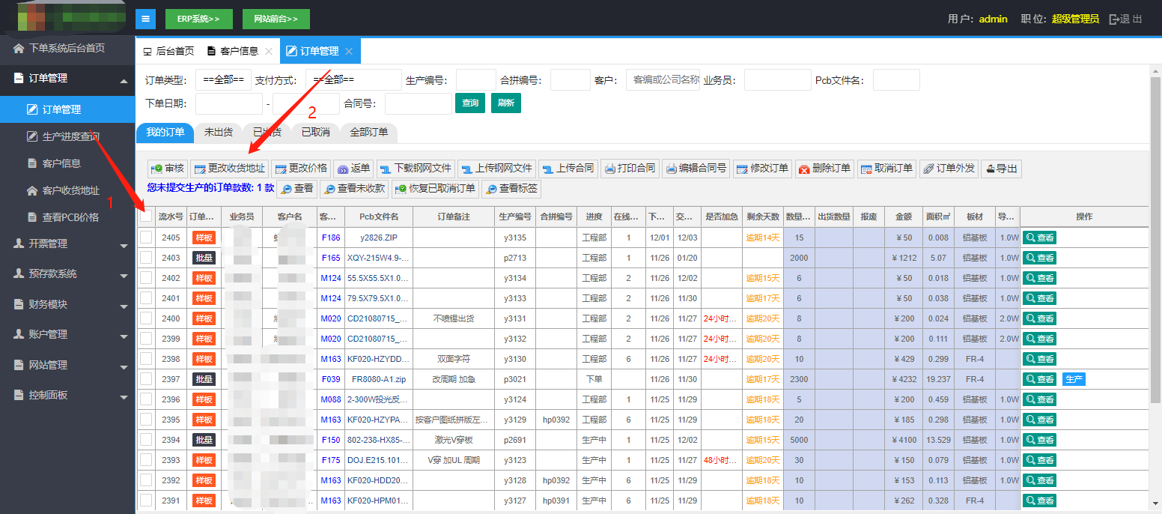Click 下载钢网文件 download stencil file button

pyautogui.click(x=415, y=169)
